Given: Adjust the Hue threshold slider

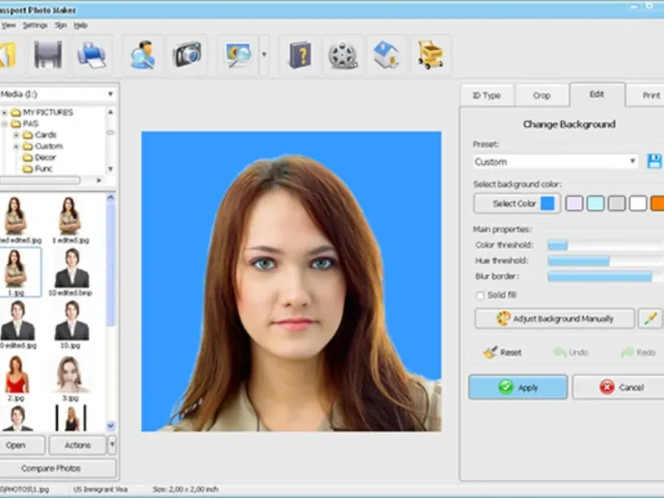Looking at the screenshot, I should click(x=604, y=261).
